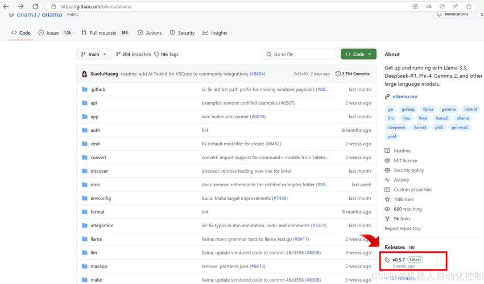Viewport: 484px width, 284px height.
Task: Click the llava topic tag
Action: [423, 118]
